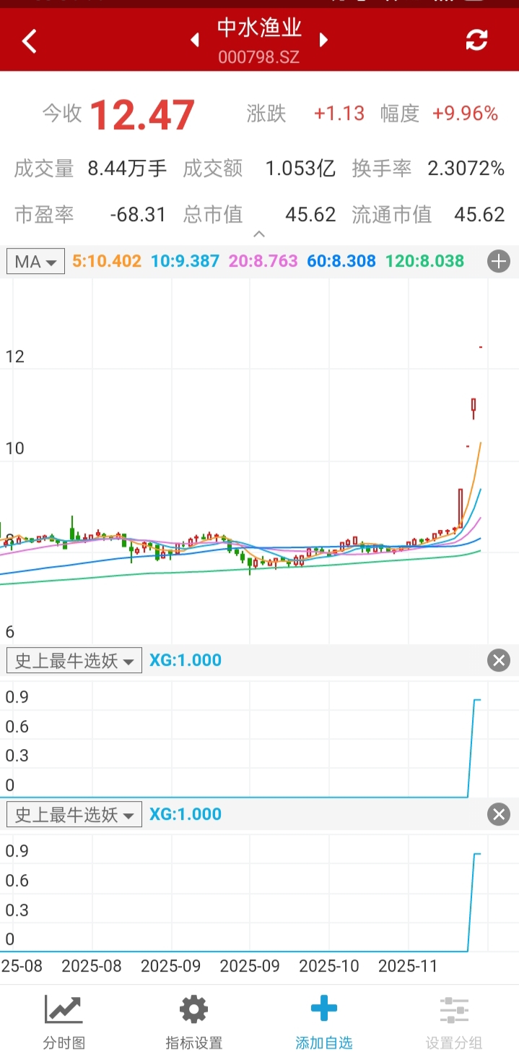Switch to previous stock with left triangle
This screenshot has height=1052, width=519.
click(x=195, y=40)
